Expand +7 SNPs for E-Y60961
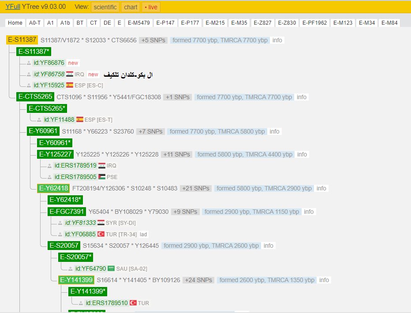Screen dimensions: 411x313 (x=150, y=131)
